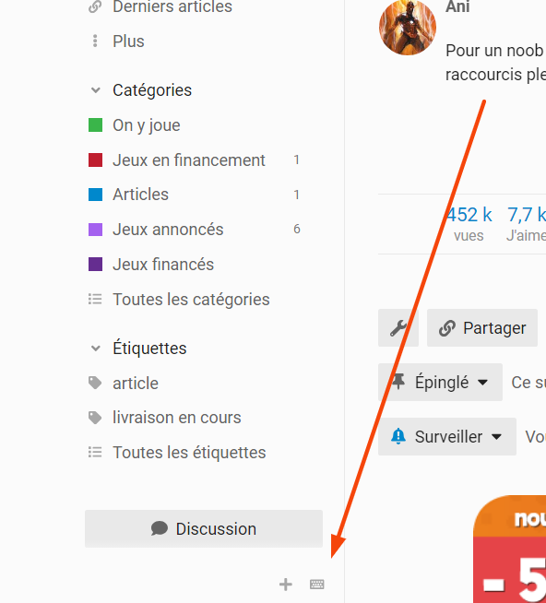Click the red Jeux en financement swatch
Image resolution: width=546 pixels, height=603 pixels.
[95, 160]
